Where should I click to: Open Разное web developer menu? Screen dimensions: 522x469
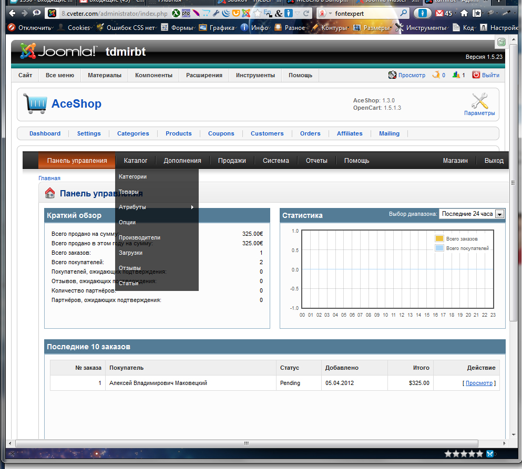point(291,28)
